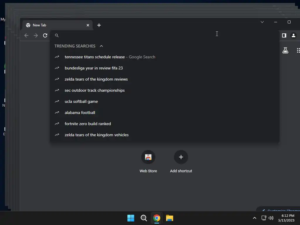300x225 pixels.
Task: Collapse the Trending Searches section
Action: (x=101, y=46)
